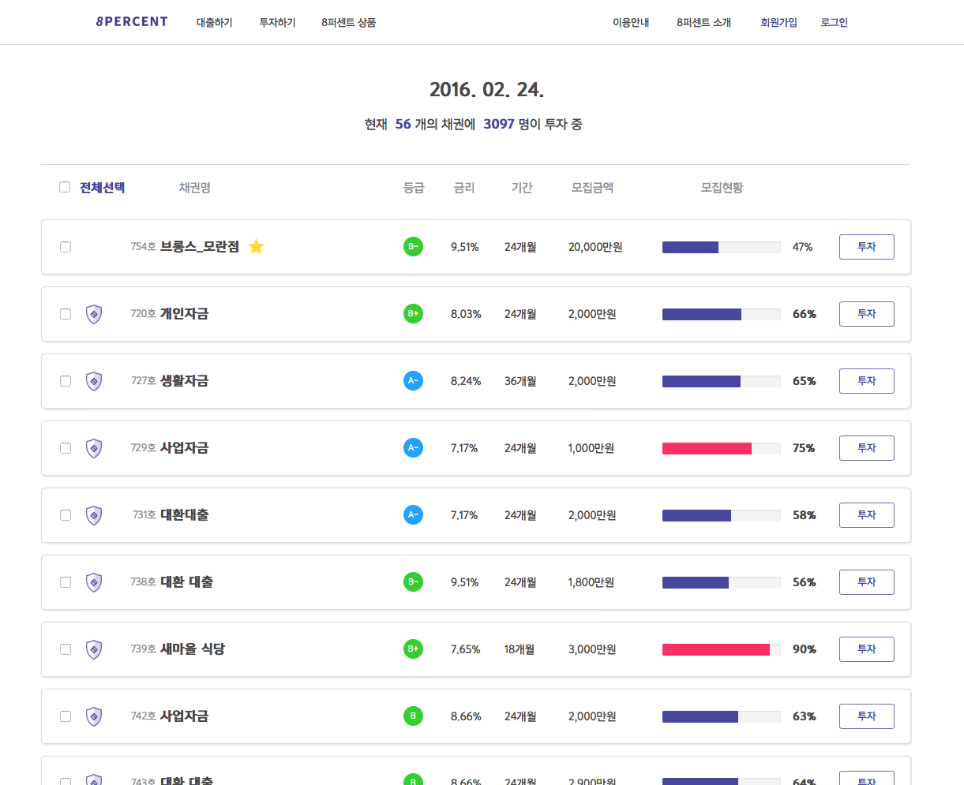
Task: Tick the checkbox next to 731호 대환대출
Action: [65, 514]
